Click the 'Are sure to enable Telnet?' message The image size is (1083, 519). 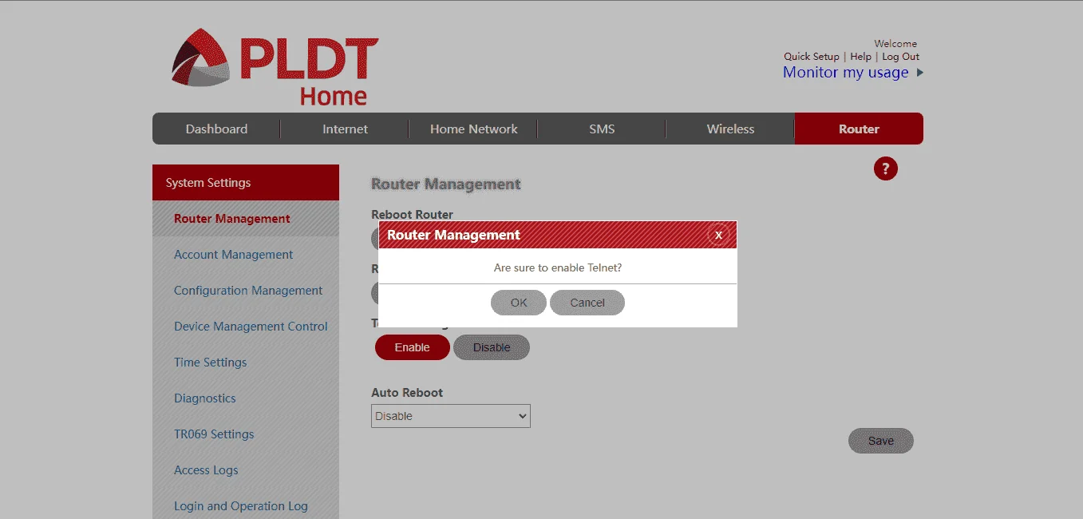pos(558,267)
